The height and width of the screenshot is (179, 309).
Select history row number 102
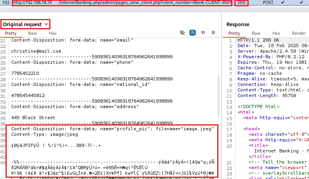pyautogui.click(x=6, y=2)
